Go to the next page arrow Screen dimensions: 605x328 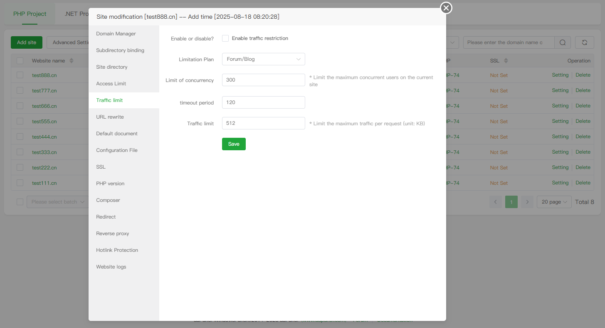point(527,202)
